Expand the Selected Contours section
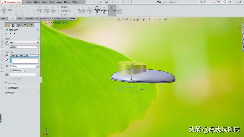The image size is (244, 137). (x=22, y=92)
